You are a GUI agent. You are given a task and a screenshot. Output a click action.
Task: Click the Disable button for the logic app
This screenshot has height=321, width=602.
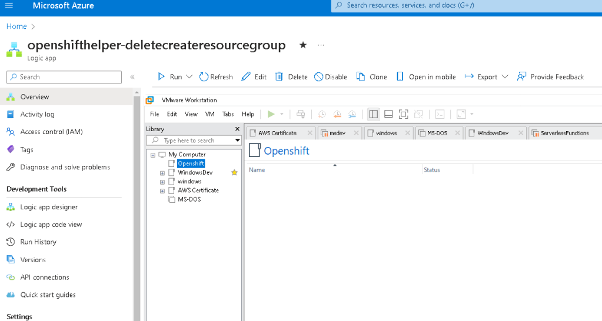tap(331, 76)
